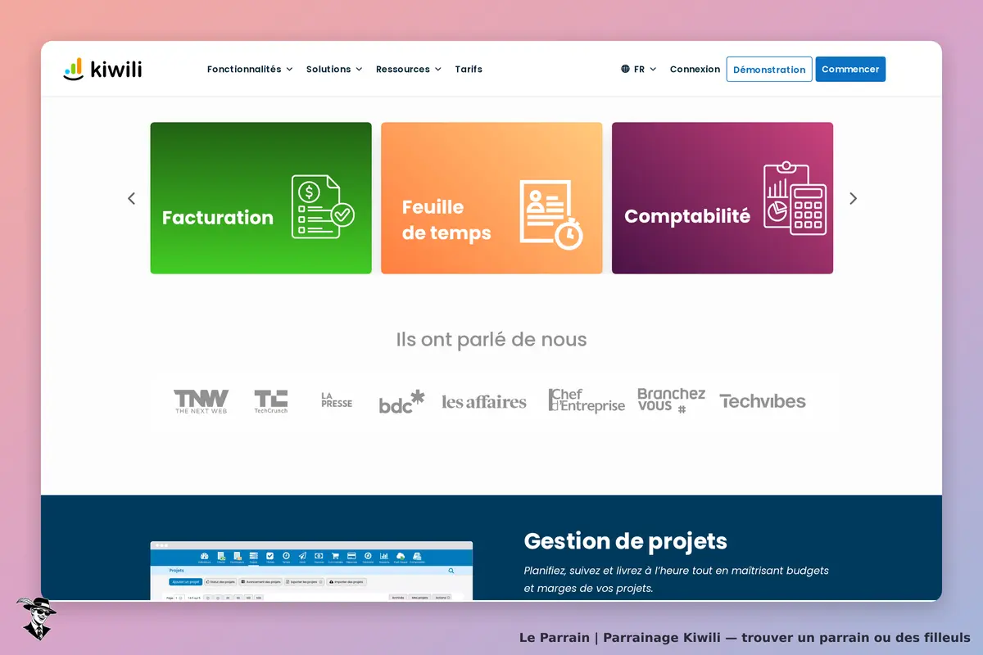
Task: Click the TNW The Next Web logo
Action: click(201, 401)
